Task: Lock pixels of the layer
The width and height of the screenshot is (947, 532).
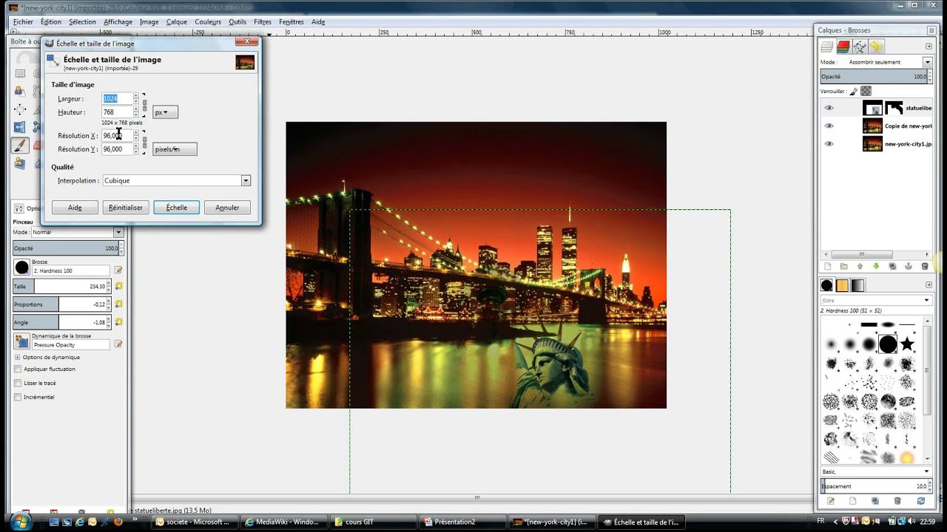Action: [854, 92]
